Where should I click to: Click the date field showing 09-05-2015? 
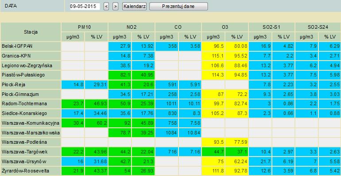(85, 6)
